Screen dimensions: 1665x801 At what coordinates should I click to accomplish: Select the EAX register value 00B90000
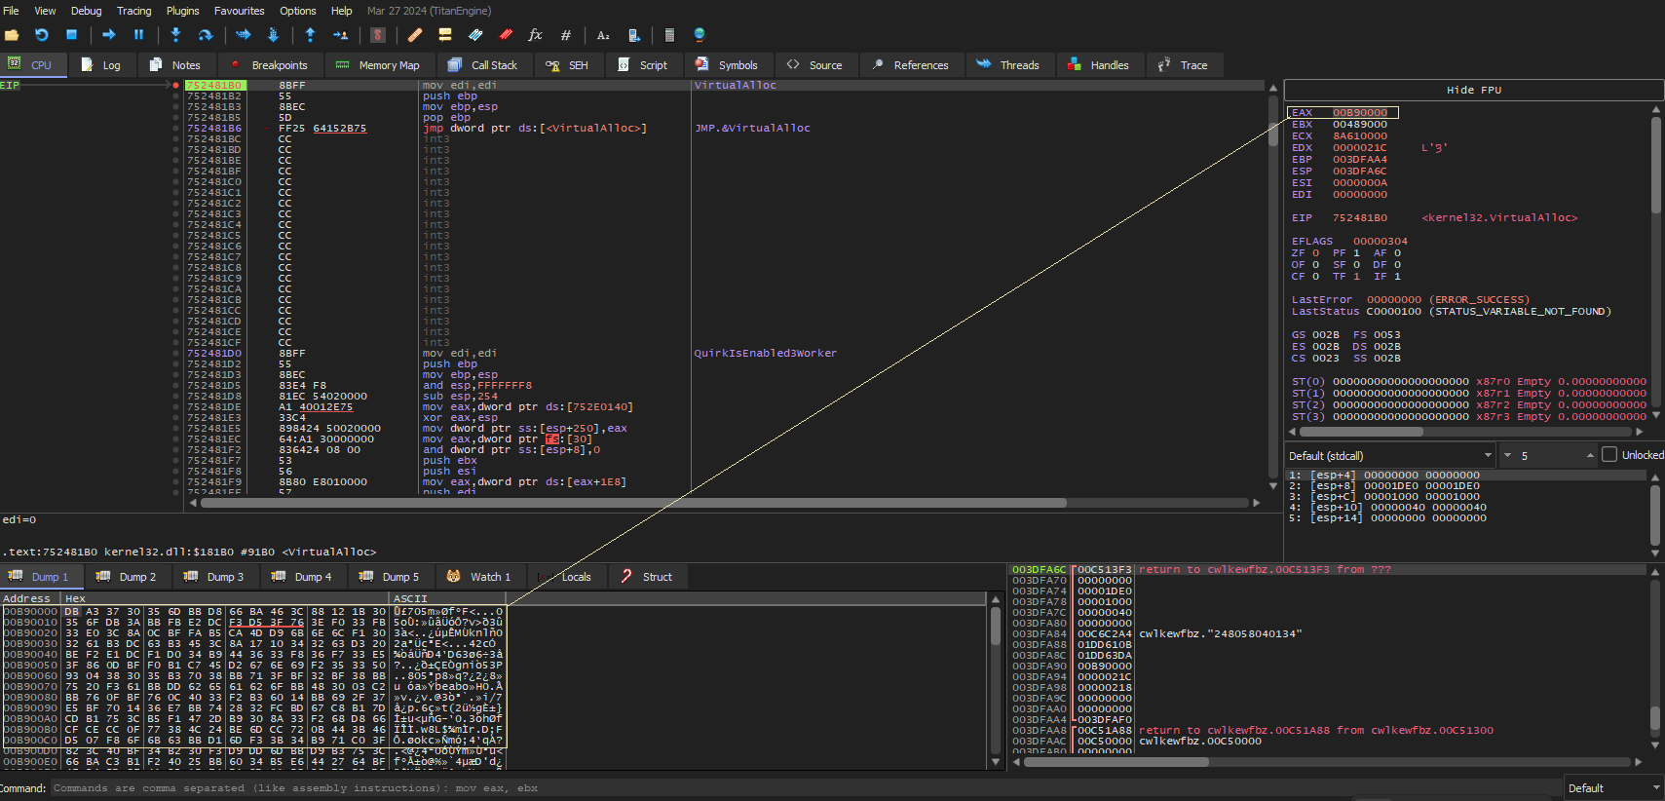pos(1360,113)
